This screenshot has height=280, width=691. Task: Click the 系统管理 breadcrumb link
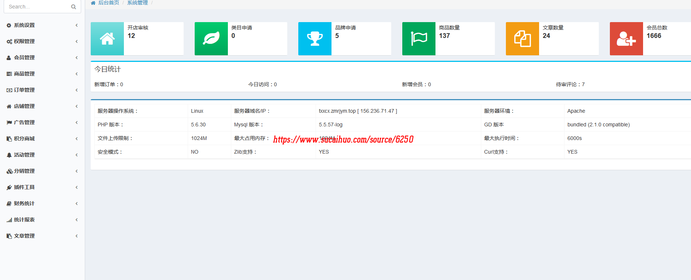[138, 3]
